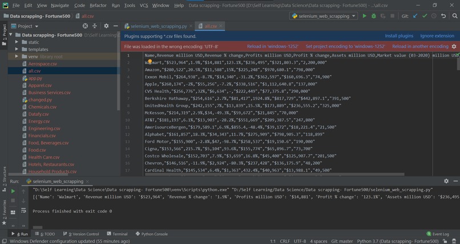Collapse Data scrapping- Fortune500 root folder
The width and height of the screenshot is (460, 244).
(x=11, y=35)
